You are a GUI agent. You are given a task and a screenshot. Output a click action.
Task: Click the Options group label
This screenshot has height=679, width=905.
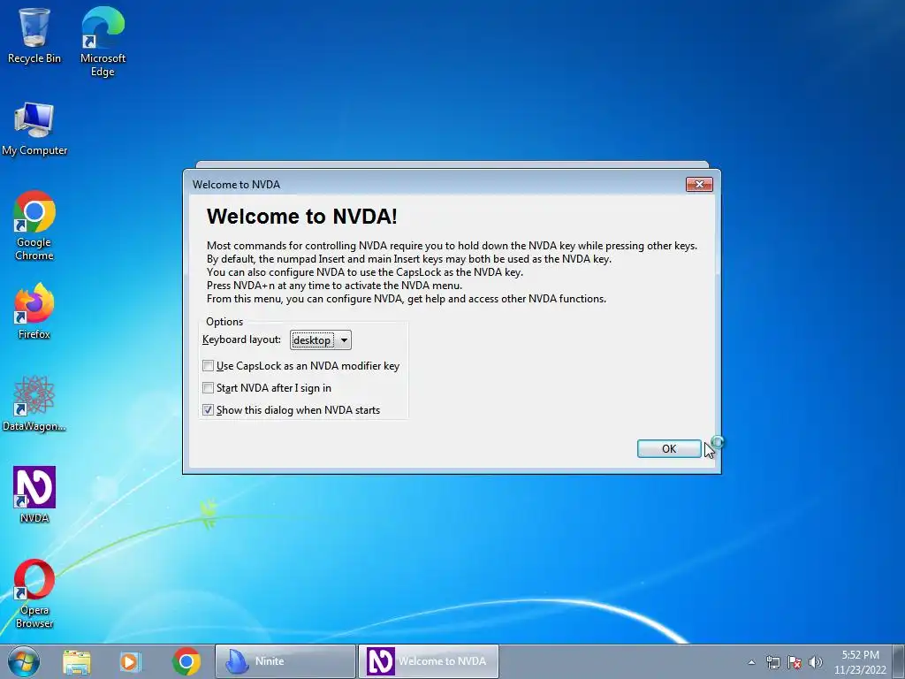[224, 322]
